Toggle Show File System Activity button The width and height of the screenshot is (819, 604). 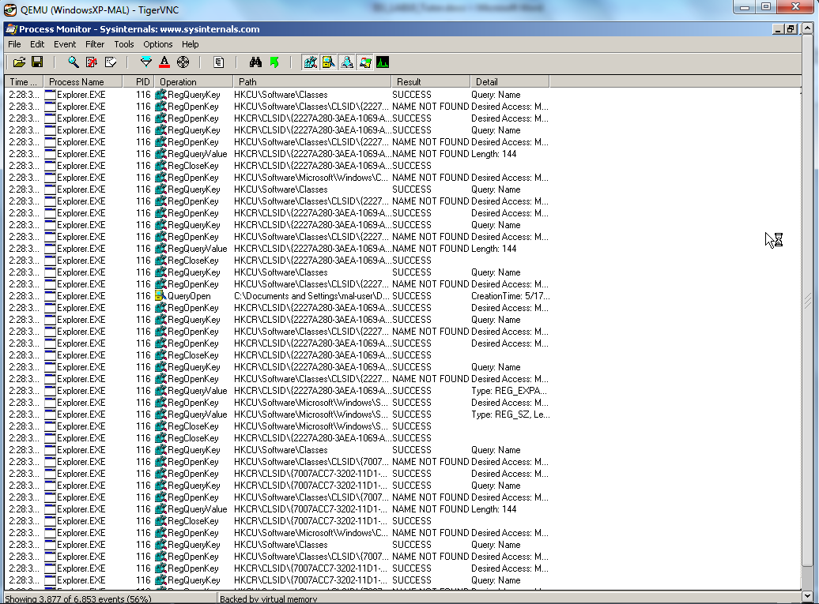point(329,62)
